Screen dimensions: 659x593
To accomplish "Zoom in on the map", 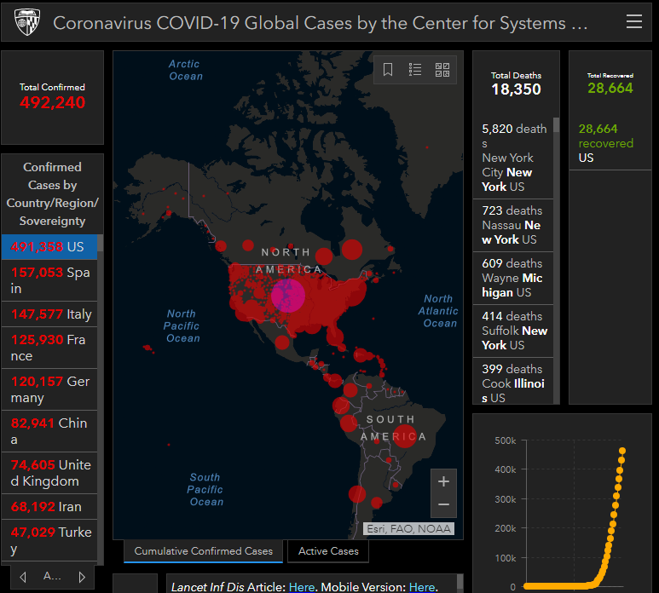I will pyautogui.click(x=443, y=481).
